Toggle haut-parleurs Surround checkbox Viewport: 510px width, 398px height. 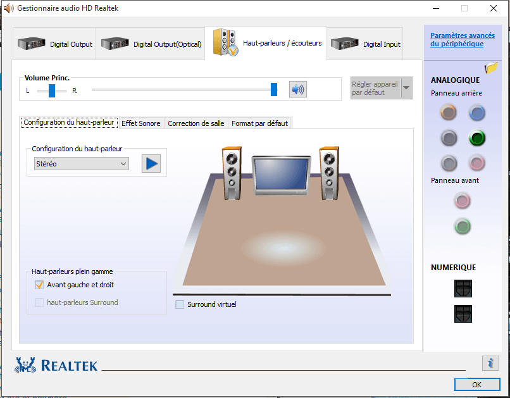[x=39, y=302]
